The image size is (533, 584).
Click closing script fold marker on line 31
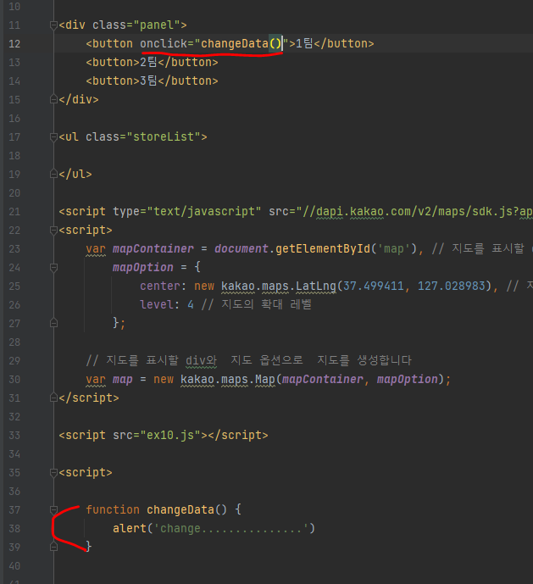[53, 398]
